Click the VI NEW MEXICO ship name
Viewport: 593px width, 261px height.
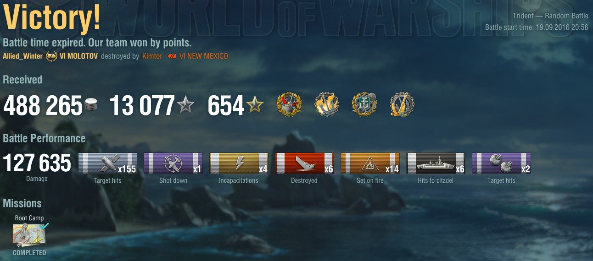204,56
